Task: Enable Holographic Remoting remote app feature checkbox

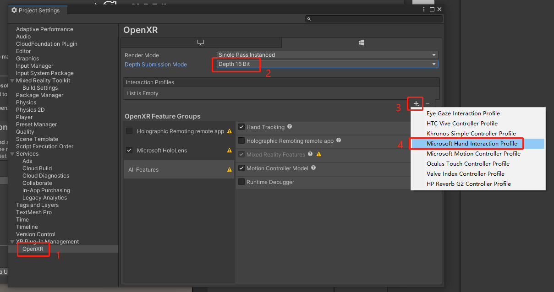Action: pyautogui.click(x=241, y=141)
